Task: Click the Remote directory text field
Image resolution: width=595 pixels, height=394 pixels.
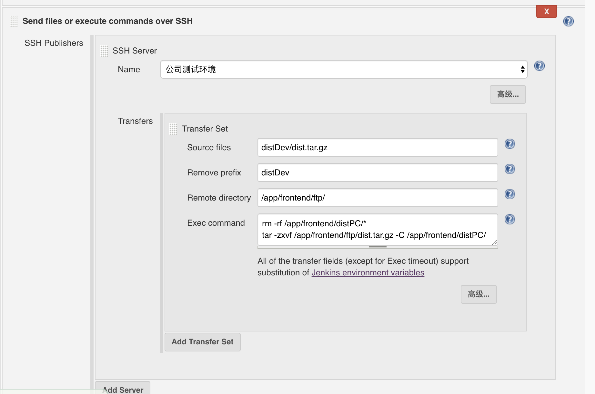Action: [x=378, y=198]
